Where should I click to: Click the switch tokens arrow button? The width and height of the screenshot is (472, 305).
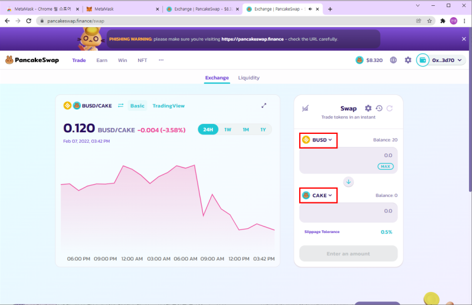(x=348, y=182)
